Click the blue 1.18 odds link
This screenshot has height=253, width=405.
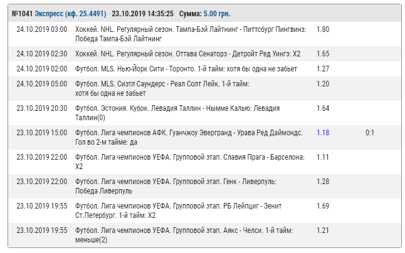click(x=323, y=132)
